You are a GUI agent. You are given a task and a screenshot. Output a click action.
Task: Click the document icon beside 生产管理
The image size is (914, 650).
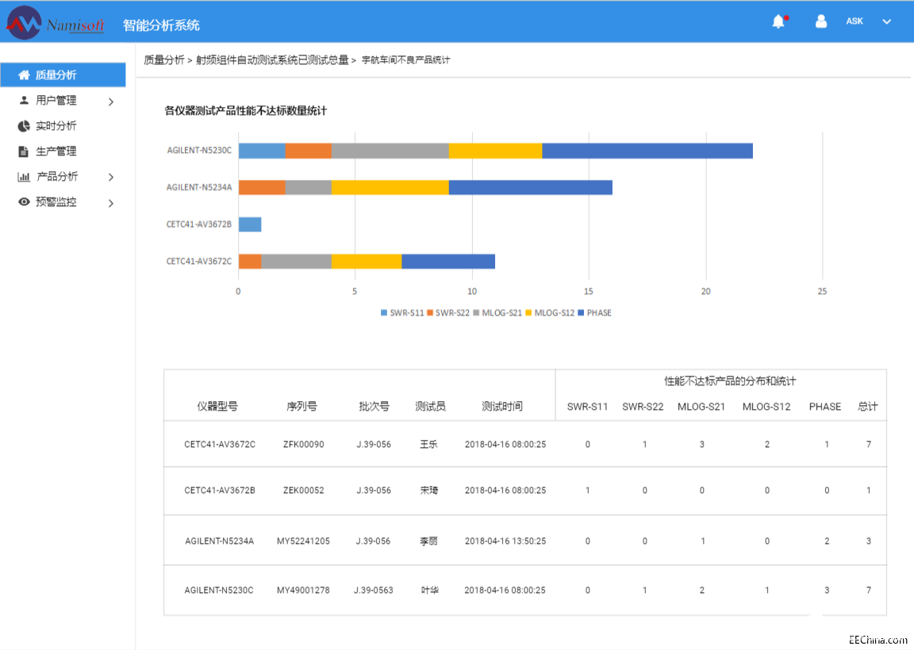pyautogui.click(x=24, y=151)
